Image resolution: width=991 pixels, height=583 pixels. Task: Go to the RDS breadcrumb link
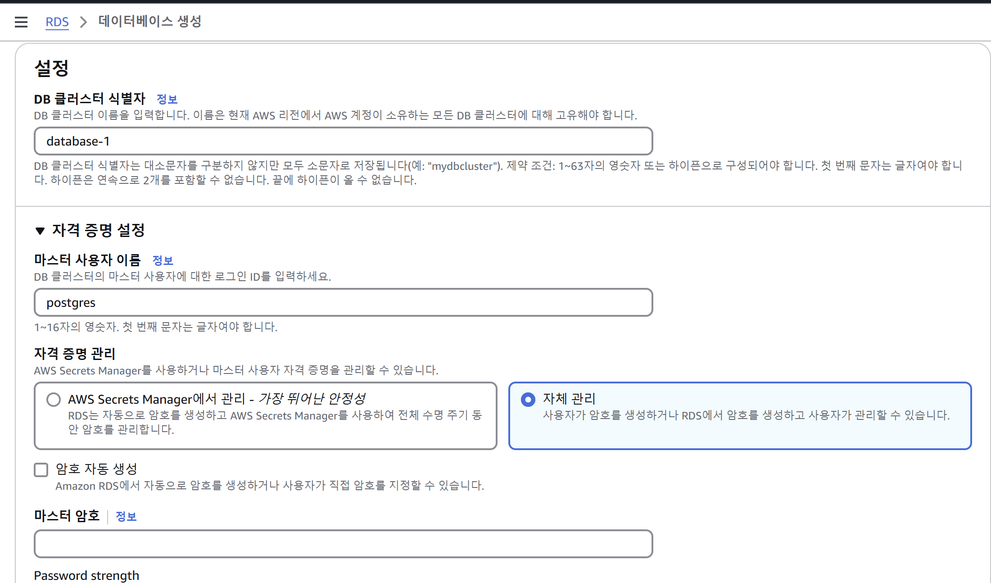[57, 22]
